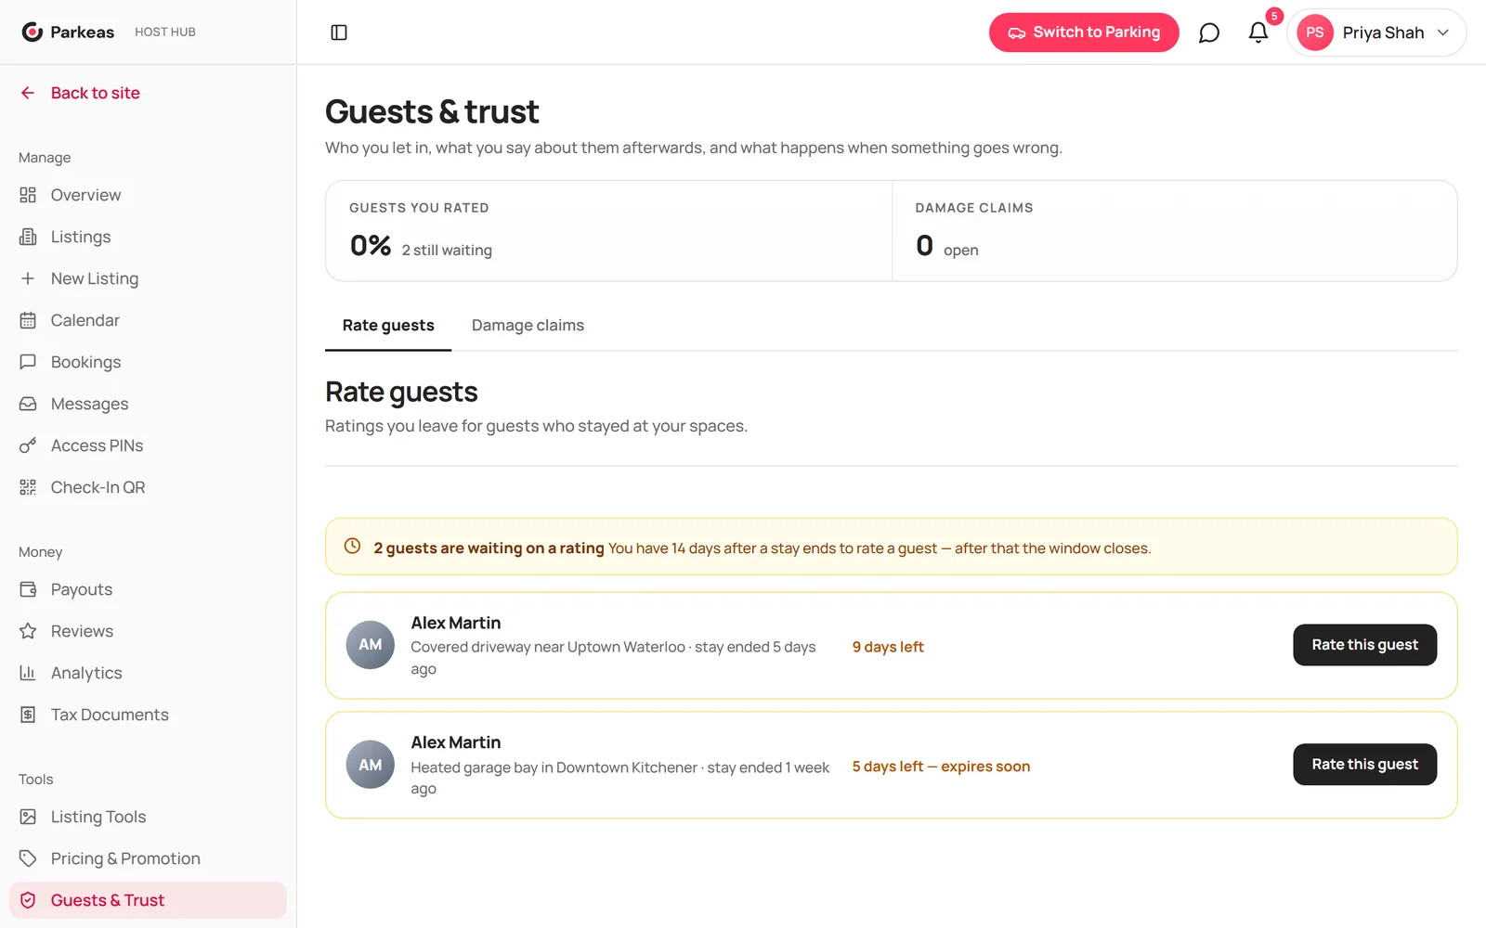This screenshot has height=928, width=1486.
Task: Click the Reviews star icon
Action: 28,631
